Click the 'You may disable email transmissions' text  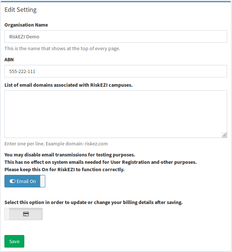click(x=70, y=155)
